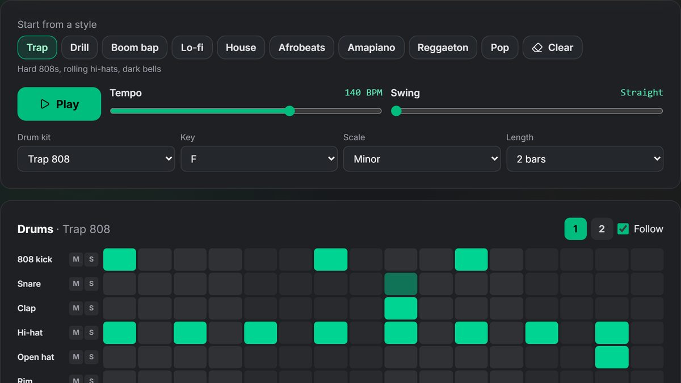681x383 pixels.
Task: Mute the Hi-hat track
Action: [x=76, y=333]
